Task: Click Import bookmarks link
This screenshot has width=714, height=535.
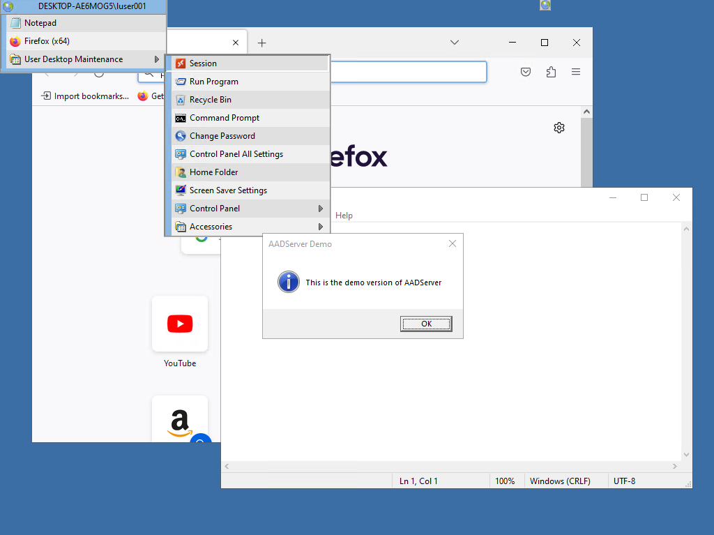Action: pos(85,96)
